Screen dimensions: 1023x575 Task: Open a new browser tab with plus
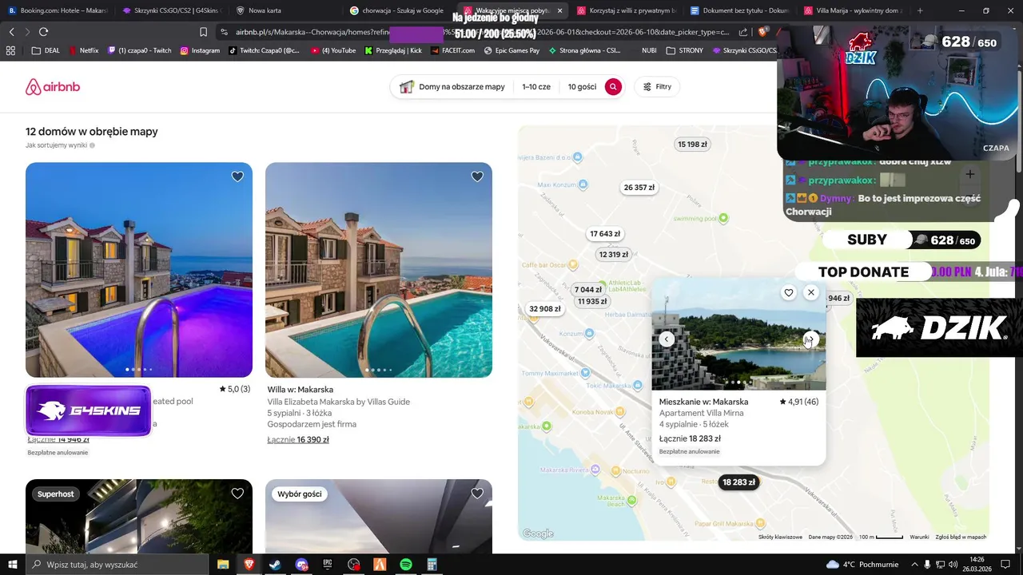click(x=920, y=10)
